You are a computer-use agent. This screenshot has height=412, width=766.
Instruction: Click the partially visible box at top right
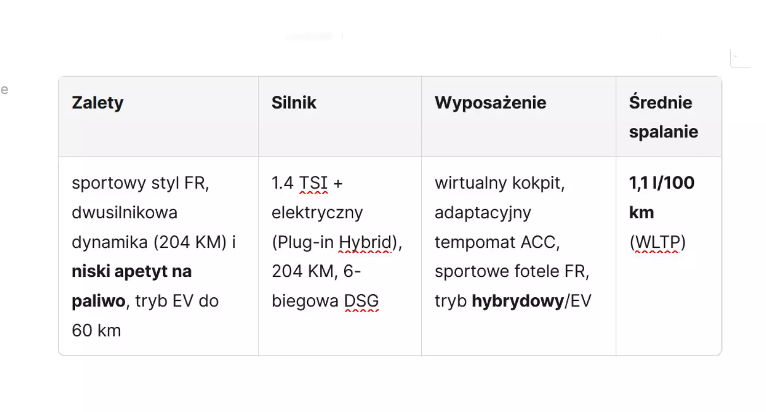740,59
